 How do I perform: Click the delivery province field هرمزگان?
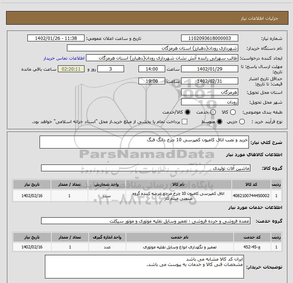[209, 92]
